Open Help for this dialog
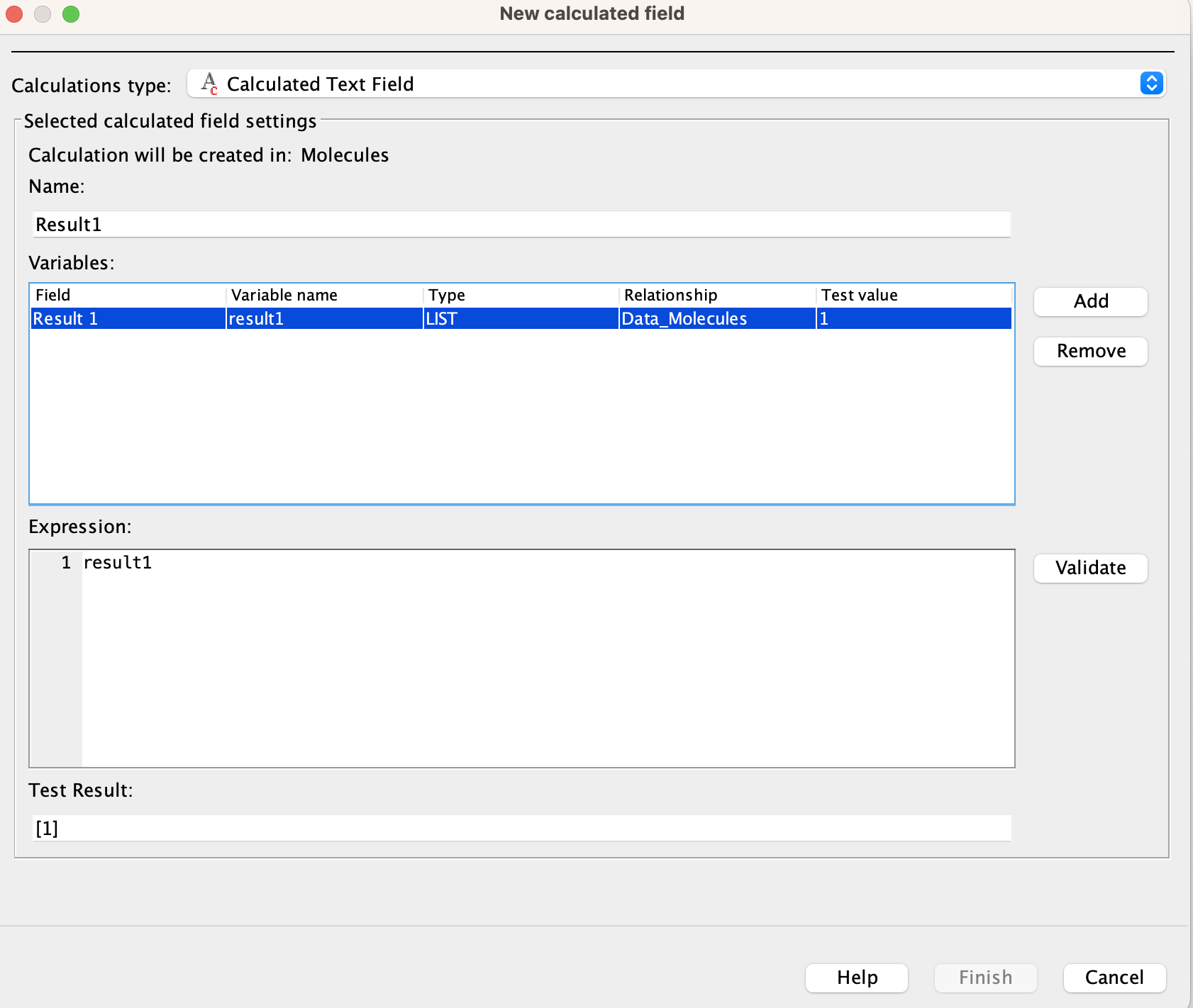1193x1008 pixels. coord(856,978)
